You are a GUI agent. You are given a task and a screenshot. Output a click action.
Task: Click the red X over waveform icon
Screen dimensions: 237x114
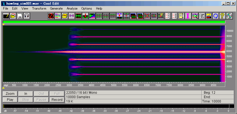coord(147,16)
